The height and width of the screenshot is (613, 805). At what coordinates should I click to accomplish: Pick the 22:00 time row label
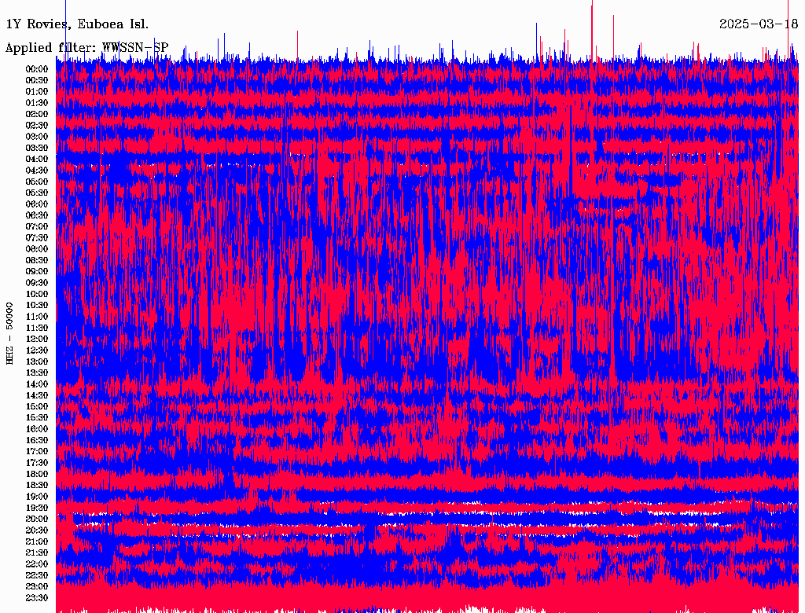(37, 563)
